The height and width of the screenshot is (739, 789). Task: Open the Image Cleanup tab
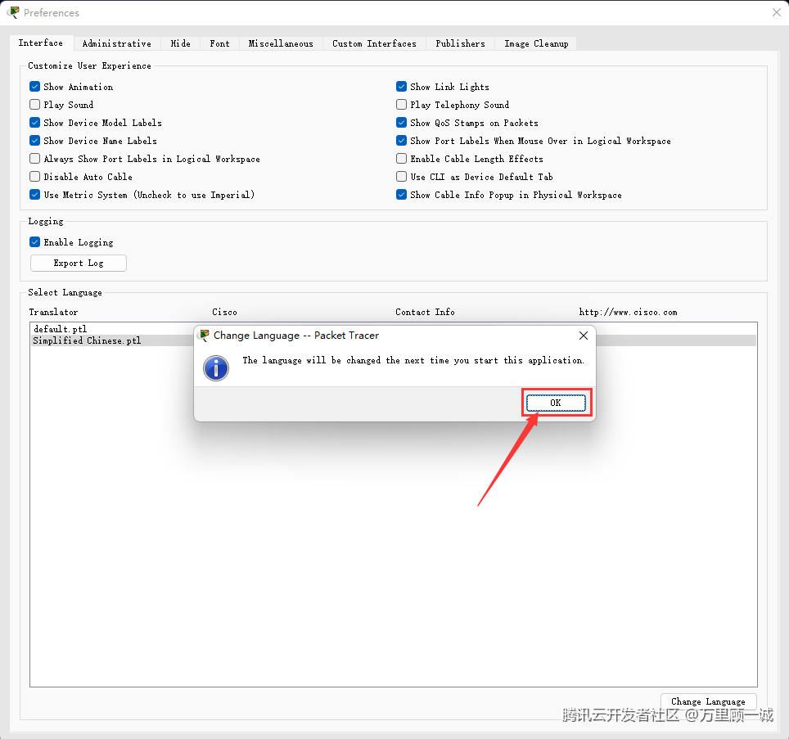[x=536, y=43]
